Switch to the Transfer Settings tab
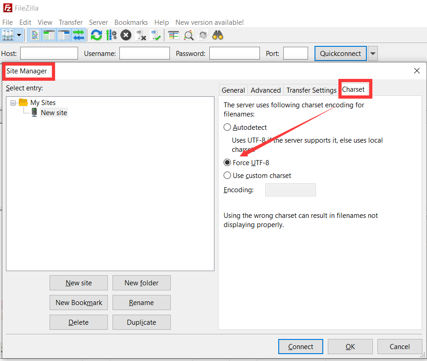427x361 pixels. point(311,90)
